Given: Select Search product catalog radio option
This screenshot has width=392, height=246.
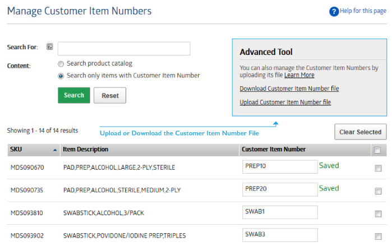Looking at the screenshot, I should [61, 64].
